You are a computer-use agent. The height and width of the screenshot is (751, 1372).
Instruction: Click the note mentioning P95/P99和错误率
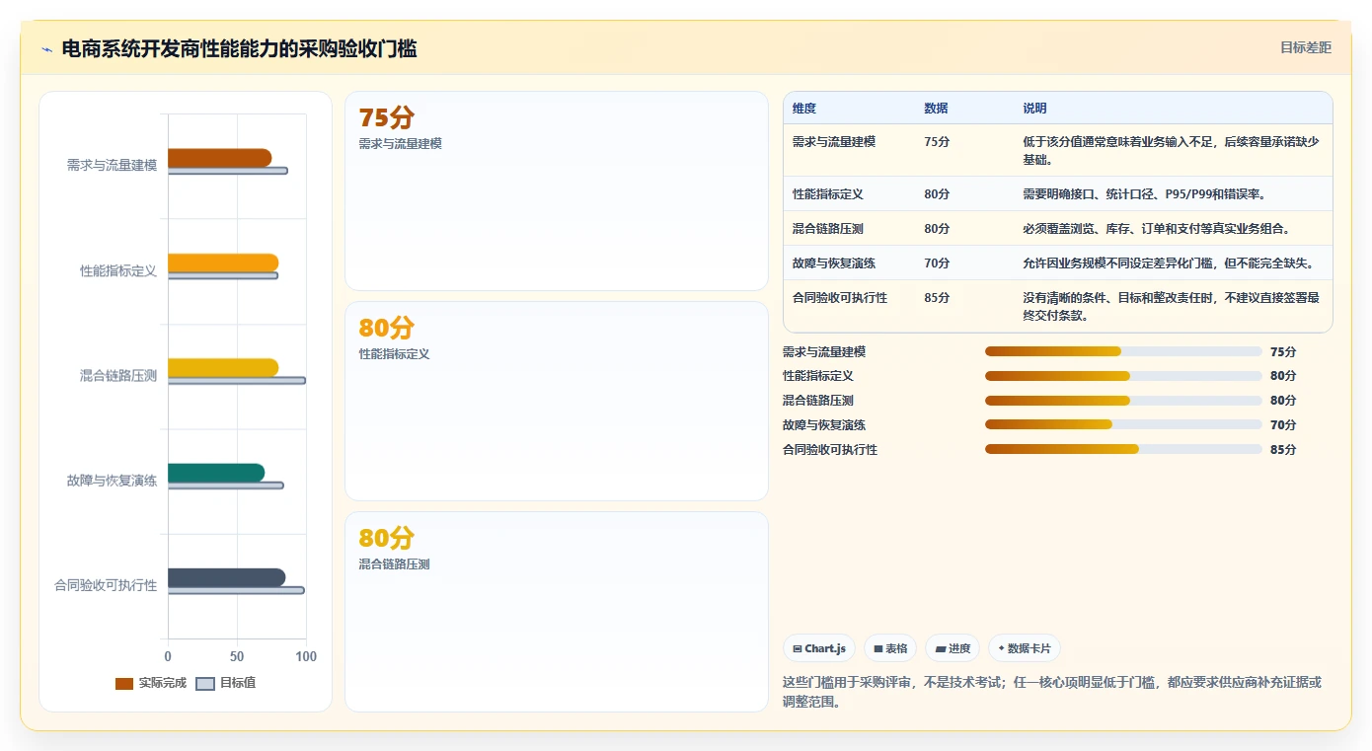point(1144,194)
